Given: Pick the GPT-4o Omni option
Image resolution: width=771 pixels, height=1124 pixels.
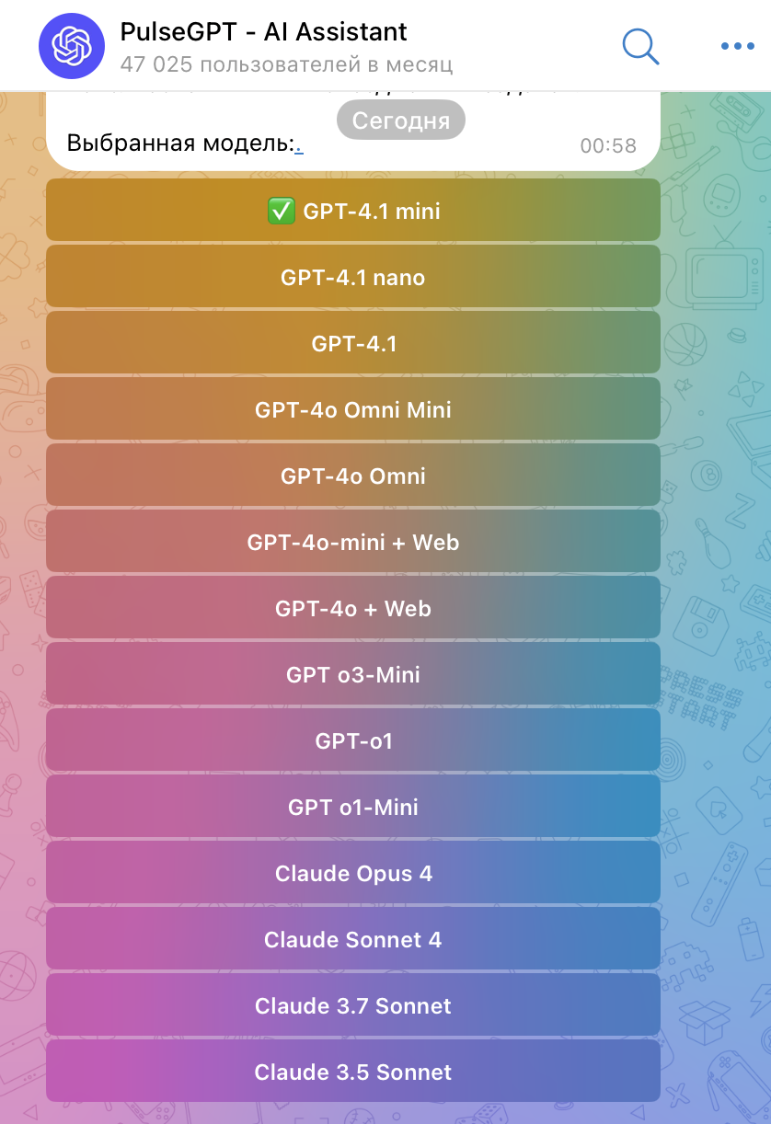Looking at the screenshot, I should (x=353, y=476).
